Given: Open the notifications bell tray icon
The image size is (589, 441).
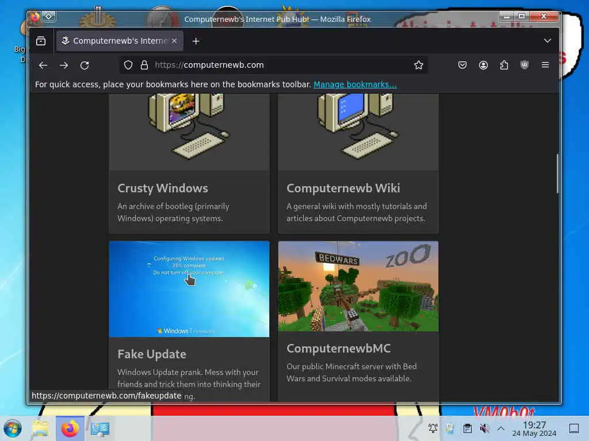Looking at the screenshot, I should pyautogui.click(x=433, y=428).
